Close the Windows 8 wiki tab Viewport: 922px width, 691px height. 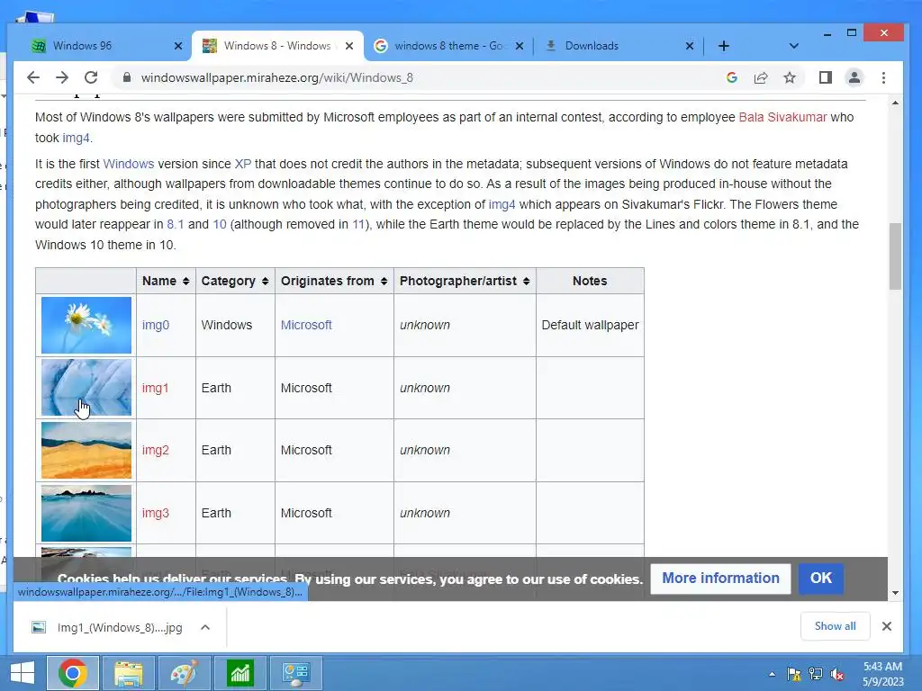click(349, 46)
